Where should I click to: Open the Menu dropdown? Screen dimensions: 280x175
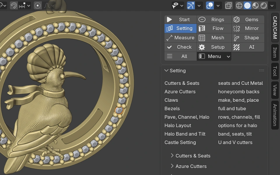point(214,56)
